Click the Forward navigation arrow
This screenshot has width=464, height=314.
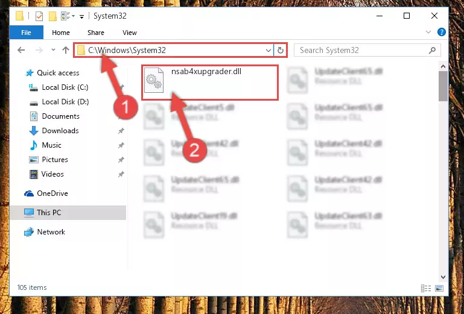click(x=39, y=50)
